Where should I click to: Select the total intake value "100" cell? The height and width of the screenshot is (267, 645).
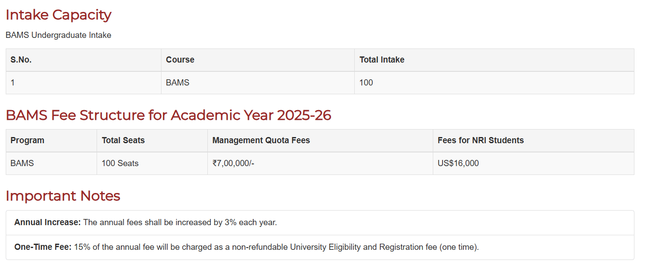[x=366, y=83]
